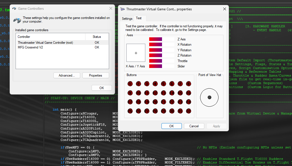Switch to the Settings tab

point(127,18)
